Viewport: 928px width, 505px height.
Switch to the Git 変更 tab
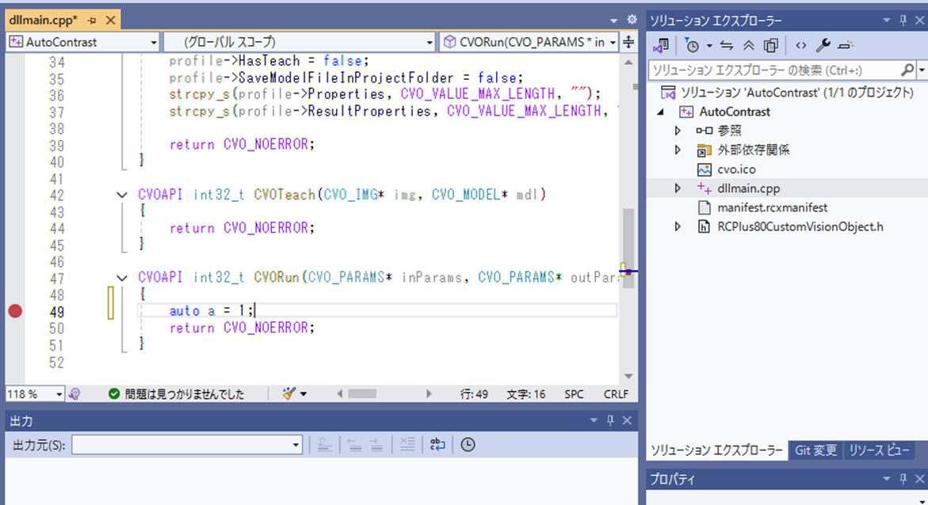click(x=815, y=450)
